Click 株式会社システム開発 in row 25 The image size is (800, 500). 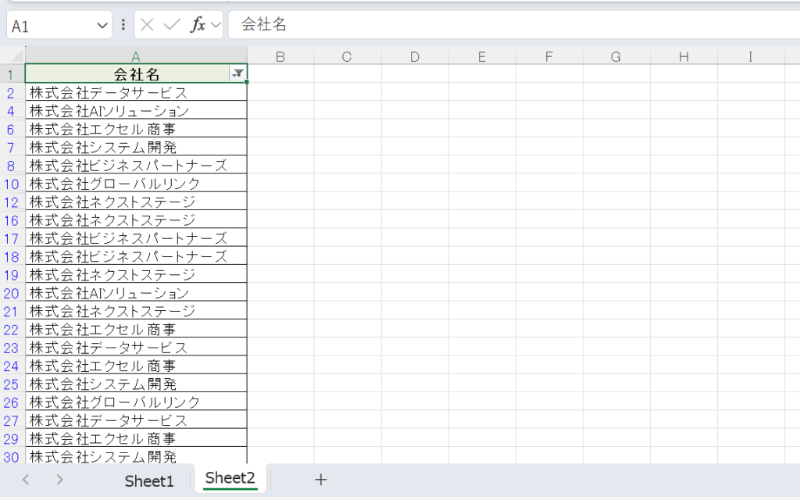[x=136, y=384]
